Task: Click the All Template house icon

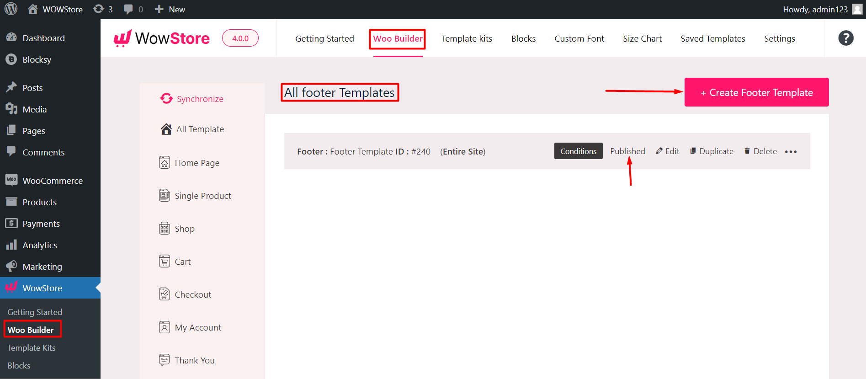Action: (166, 129)
